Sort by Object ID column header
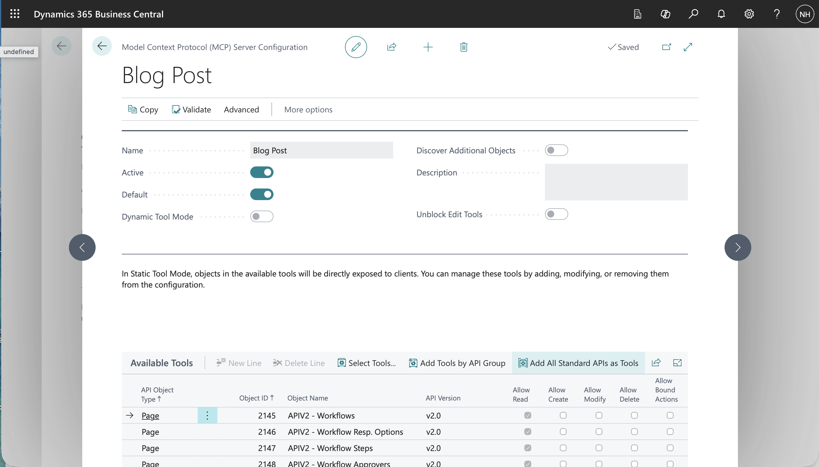Viewport: 819px width, 467px height. coord(256,398)
